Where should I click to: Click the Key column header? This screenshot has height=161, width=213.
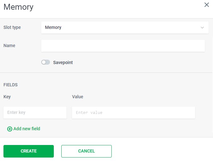tap(7, 97)
